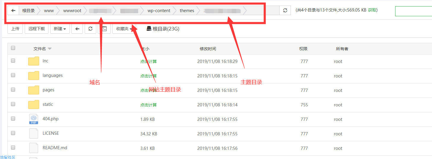The height and width of the screenshot is (159, 432).
Task: Check the box for the inc folder
Action: [13, 61]
